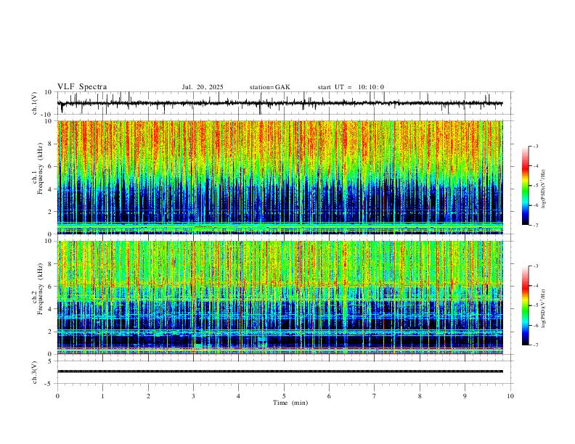
Task: Click the '6' kHz tick on ch.2 frequency axis
Action: (50, 286)
